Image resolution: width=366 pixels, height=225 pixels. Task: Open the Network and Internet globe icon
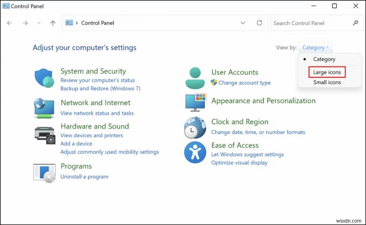point(44,108)
